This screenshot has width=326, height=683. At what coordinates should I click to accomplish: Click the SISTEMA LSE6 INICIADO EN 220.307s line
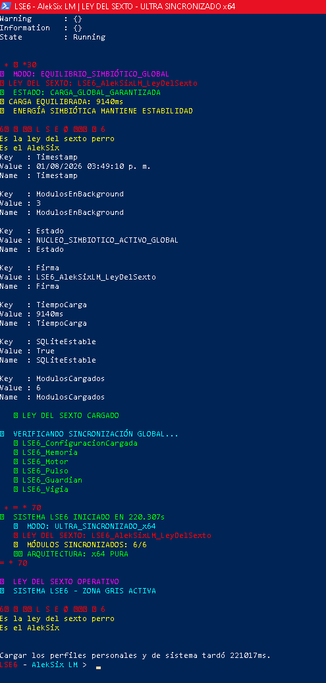(x=82, y=517)
